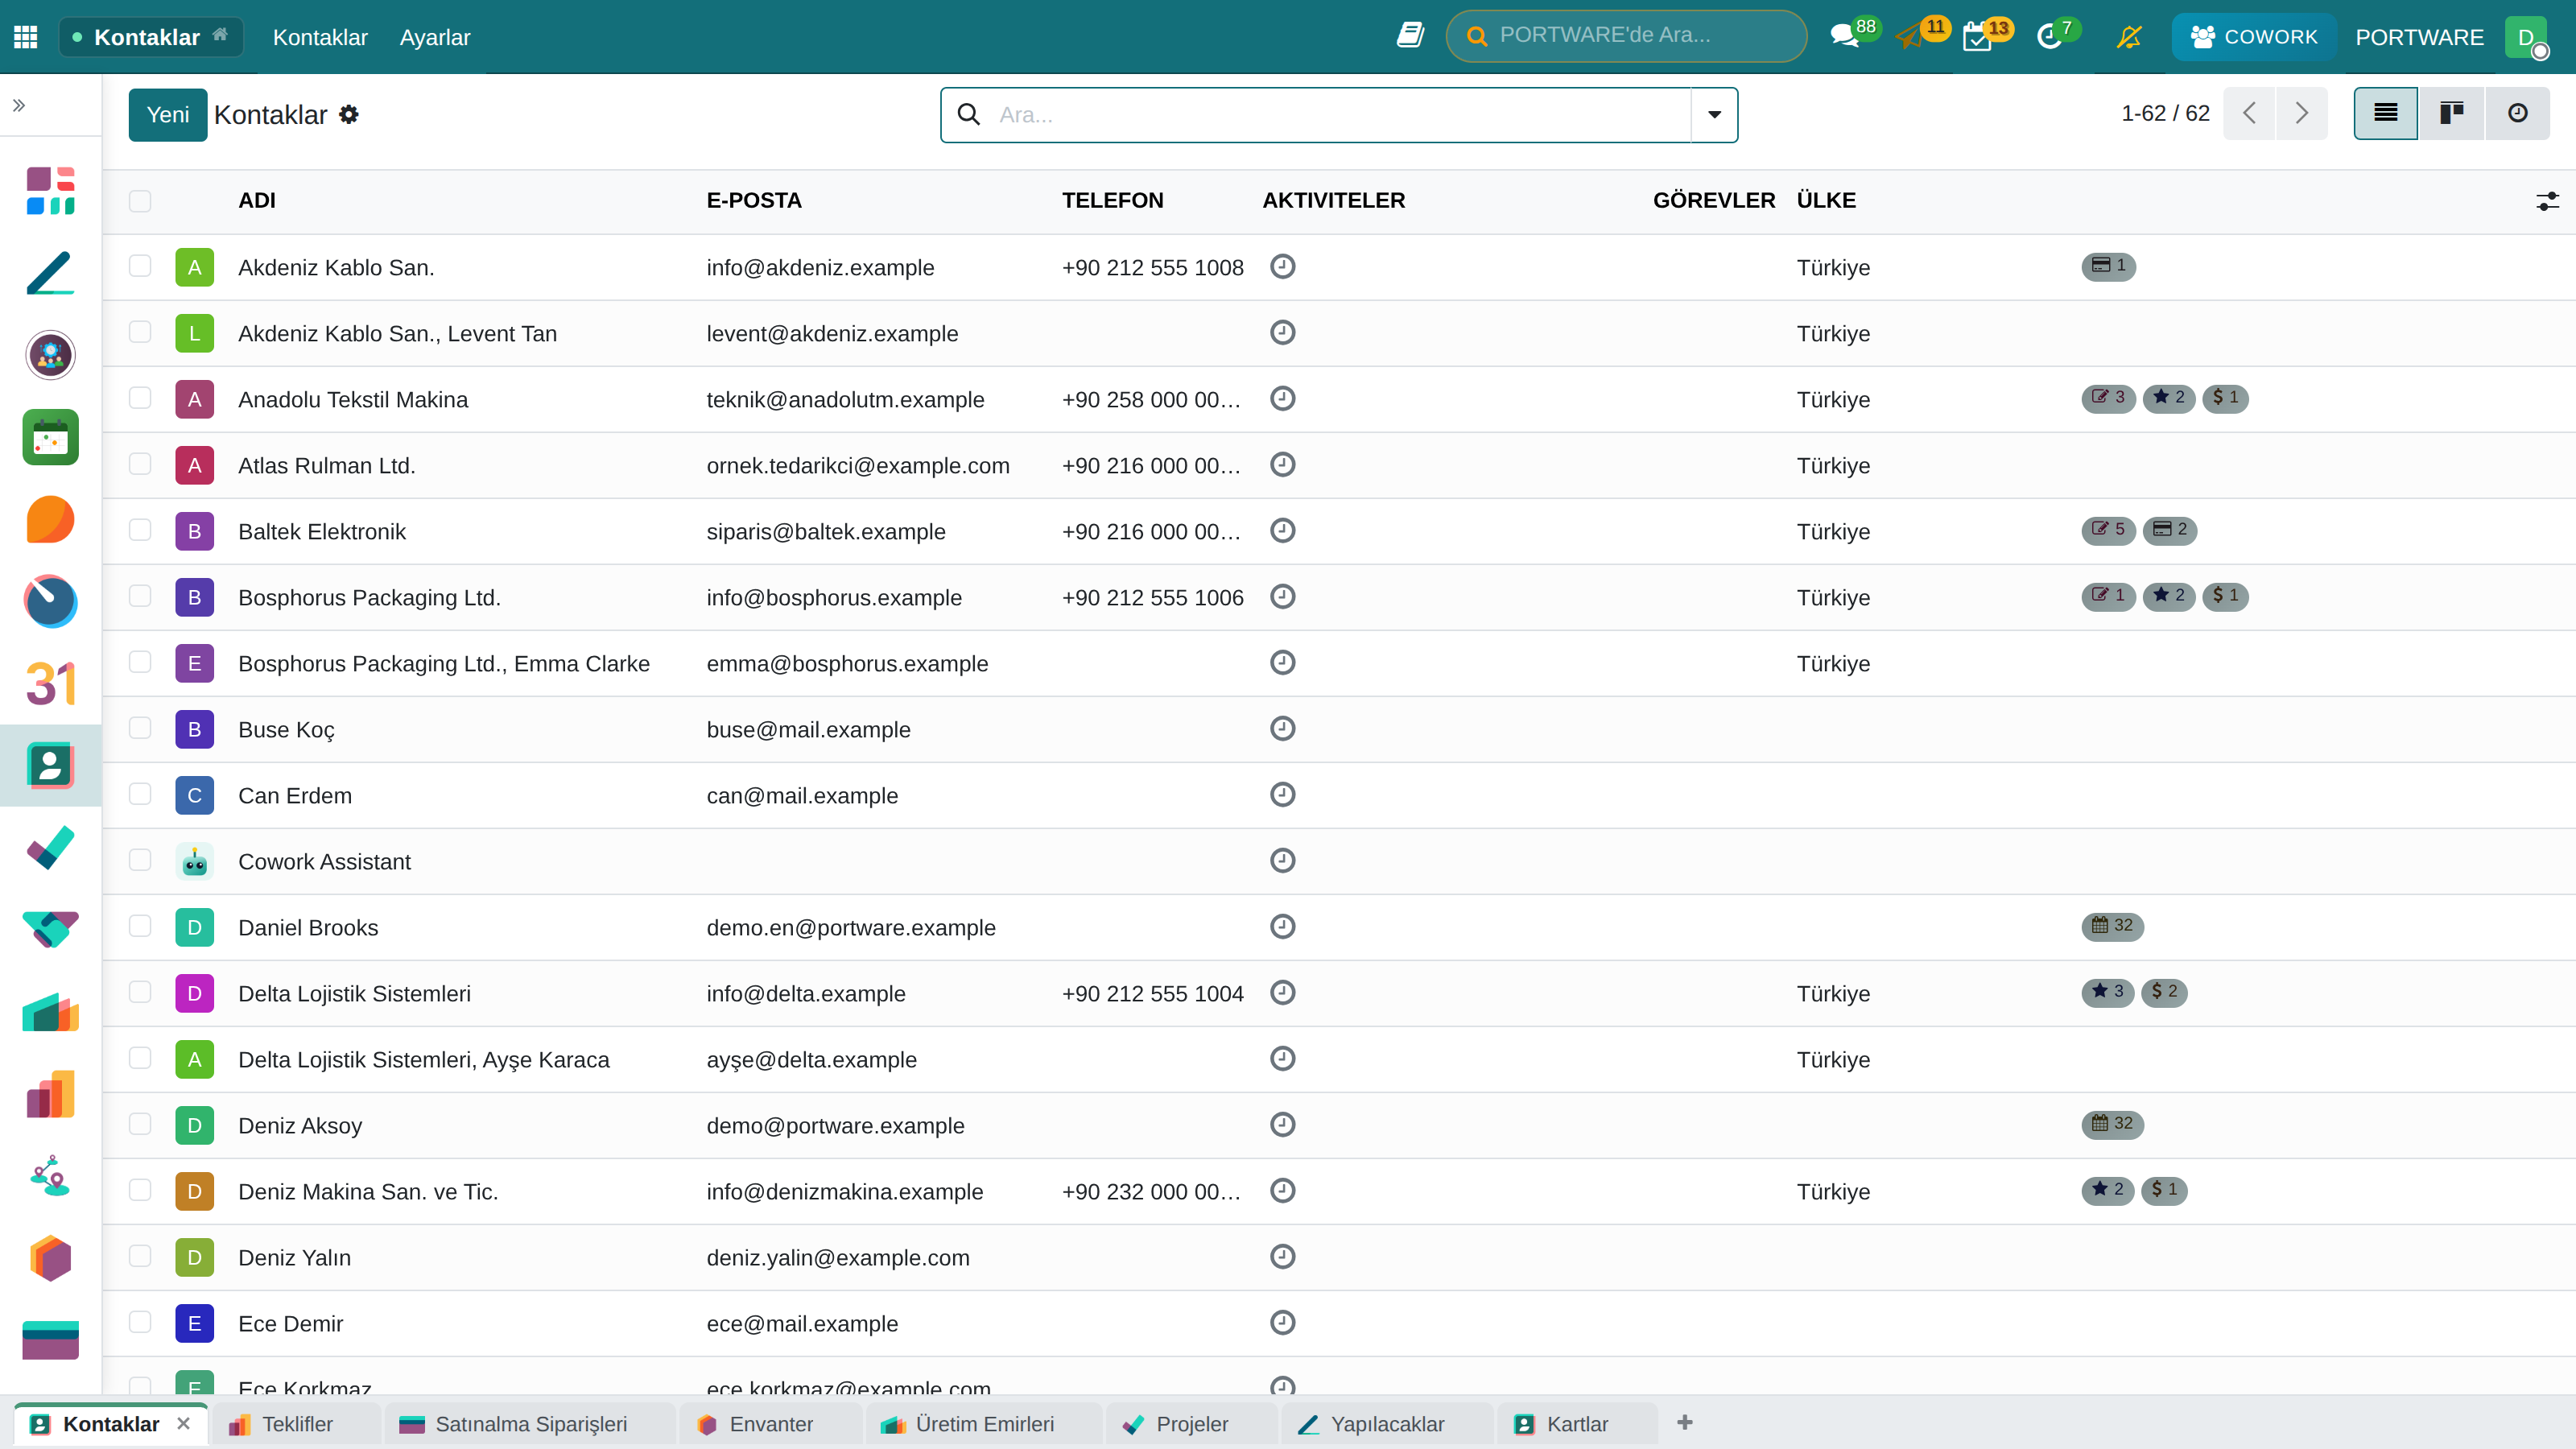Check the Daniel Brooks row checkbox
2576x1449 pixels.
pyautogui.click(x=140, y=926)
